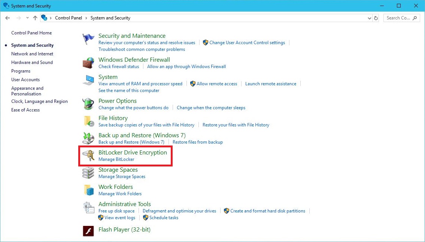Open Security and Maintenance heading
This screenshot has width=425, height=242.
tap(132, 36)
